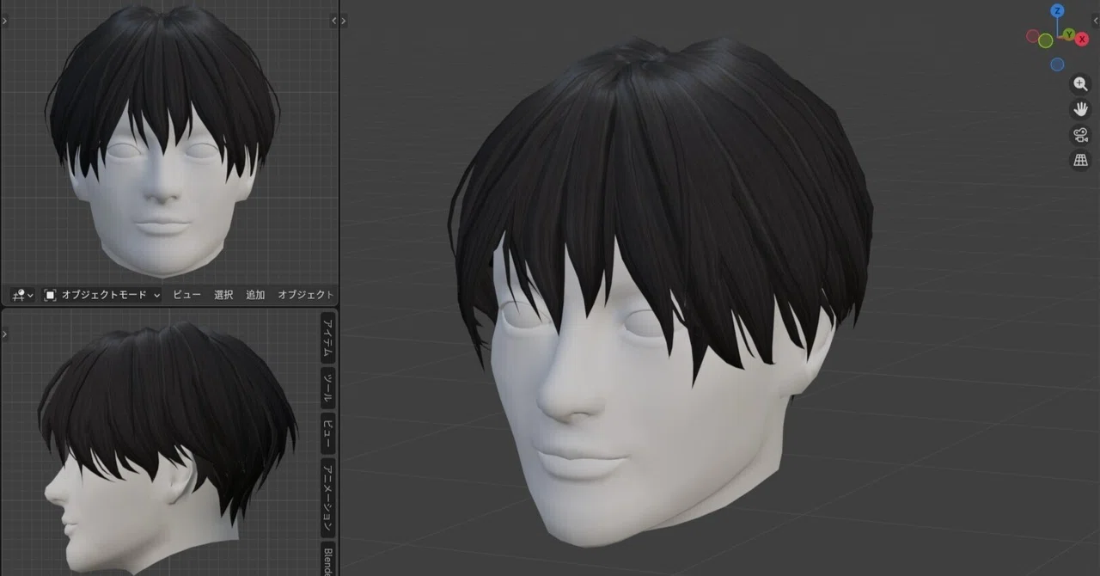Open the オブジェクトモード mode dropdown
The image size is (1100, 576).
click(x=102, y=295)
